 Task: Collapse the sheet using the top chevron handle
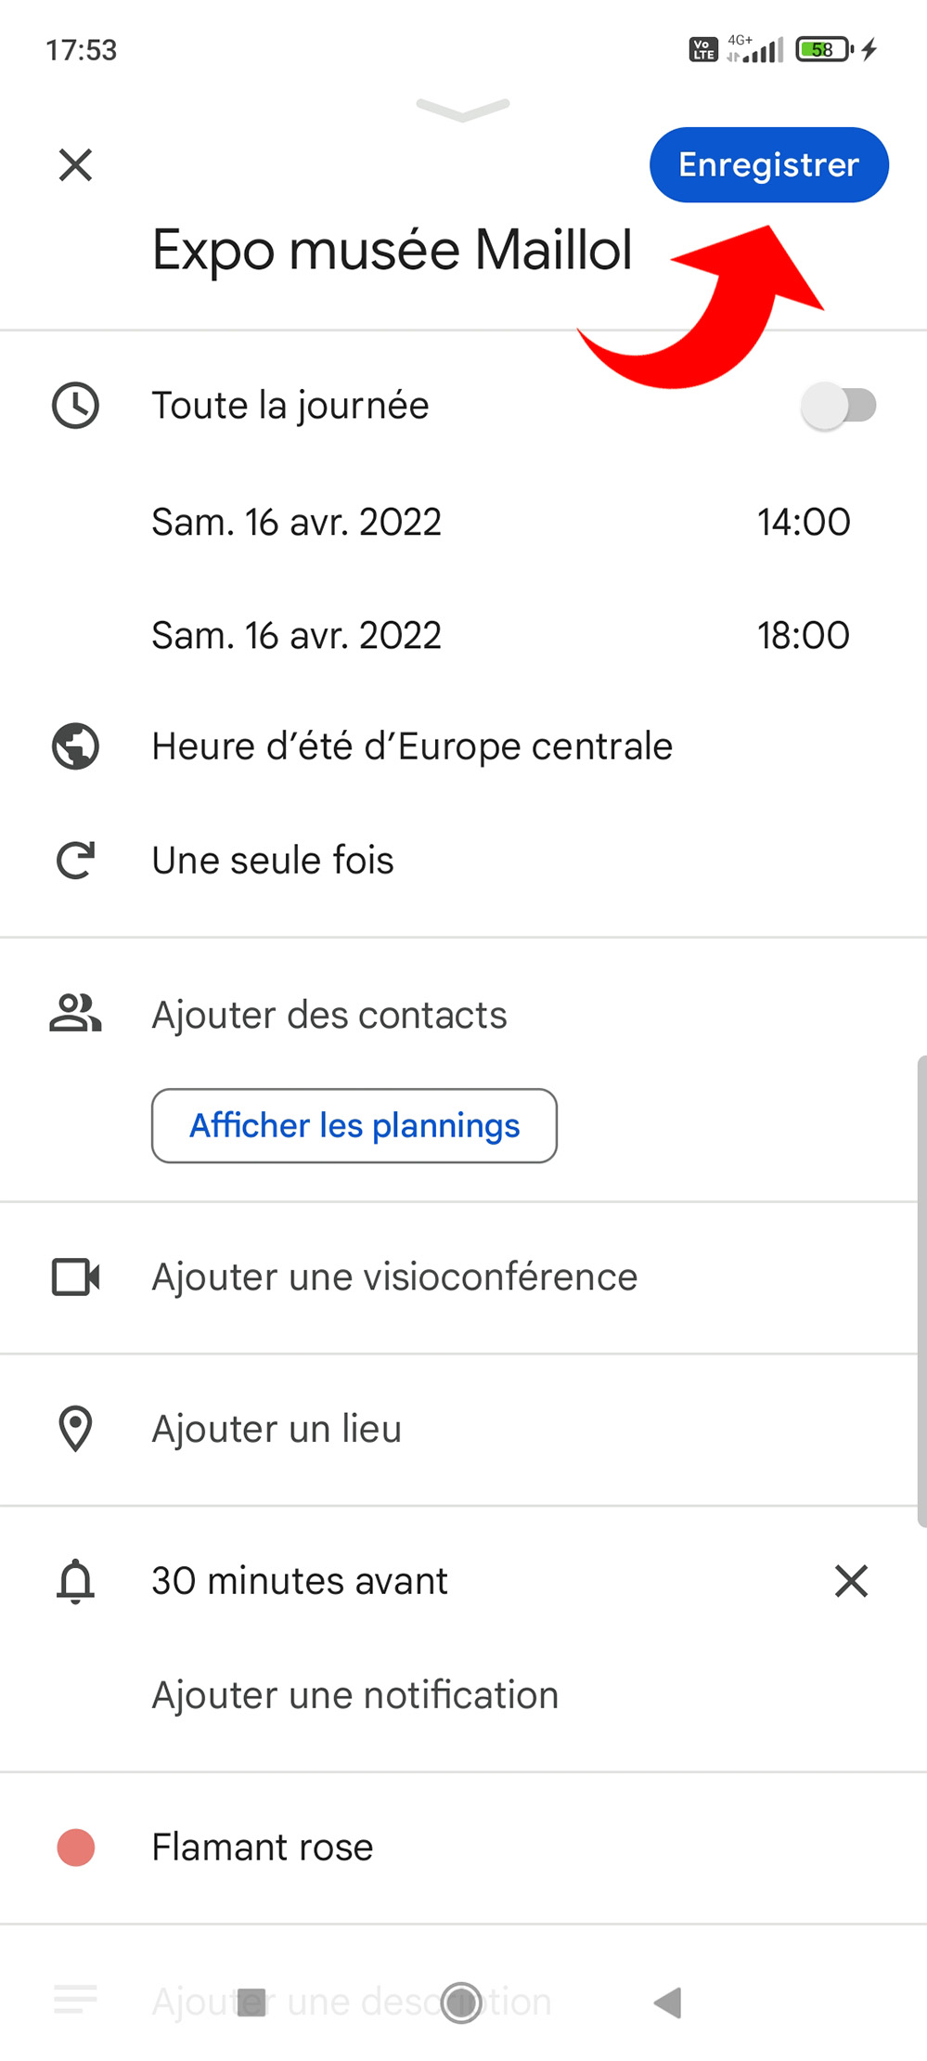pyautogui.click(x=463, y=110)
